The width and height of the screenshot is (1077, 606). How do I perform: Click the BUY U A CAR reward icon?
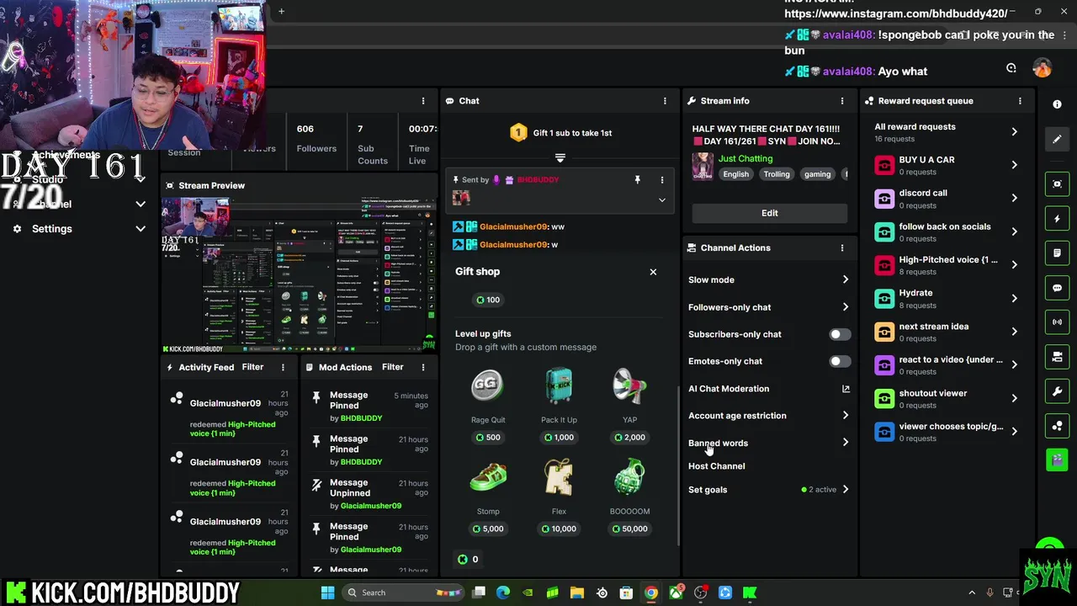click(x=884, y=165)
